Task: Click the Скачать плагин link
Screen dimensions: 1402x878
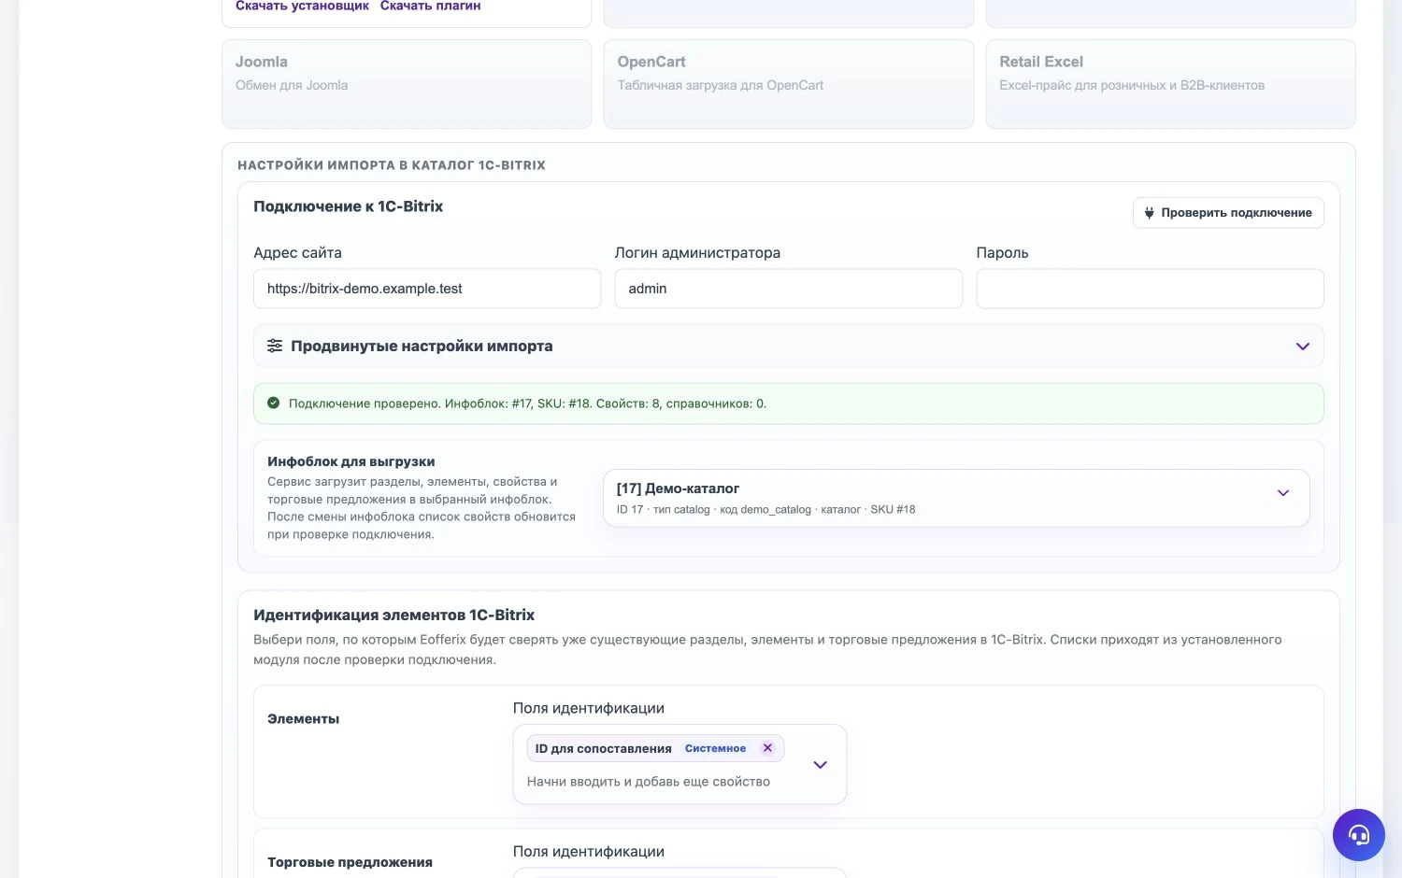Action: 430,6
